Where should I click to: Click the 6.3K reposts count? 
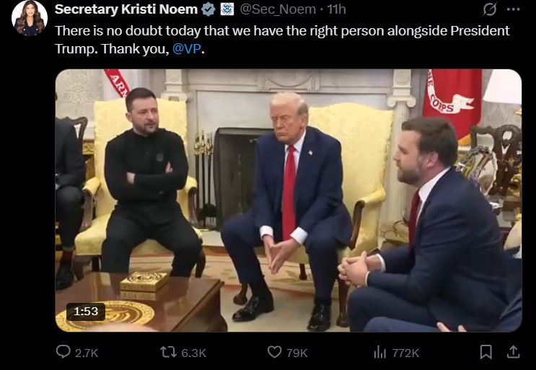[193, 353]
